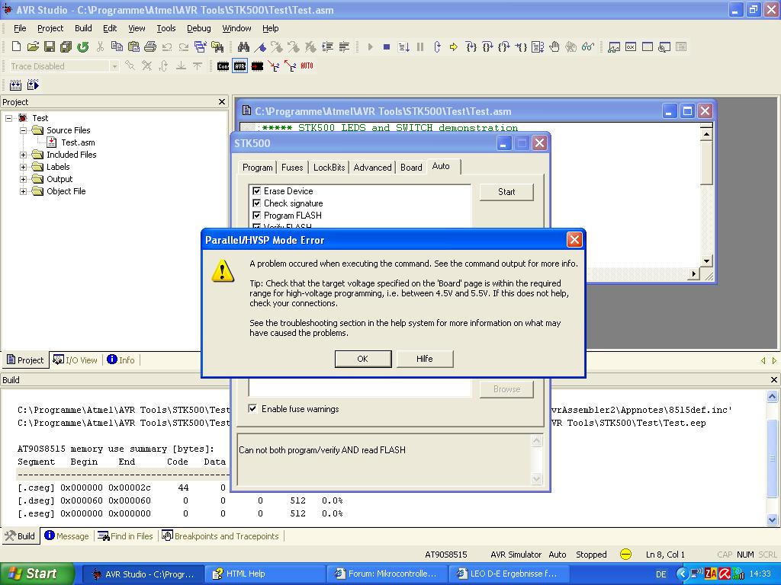Click OK in the error dialog
The width and height of the screenshot is (781, 585).
point(362,359)
